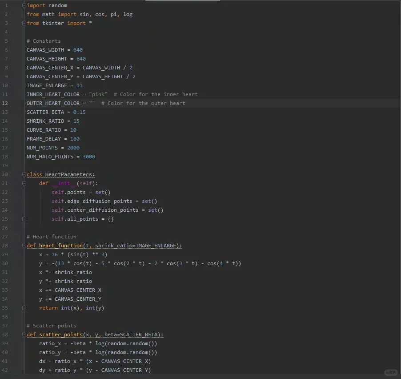Click 'dx = ratio_x' assignment on line 41
Image resolution: width=401 pixels, height=379 pixels.
pyautogui.click(x=58, y=361)
